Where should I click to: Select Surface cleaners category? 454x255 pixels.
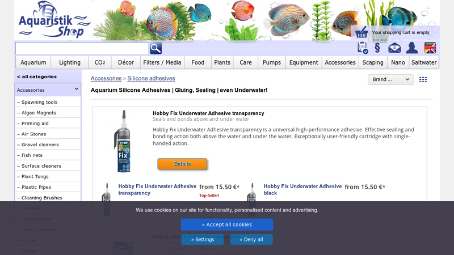pos(48,166)
